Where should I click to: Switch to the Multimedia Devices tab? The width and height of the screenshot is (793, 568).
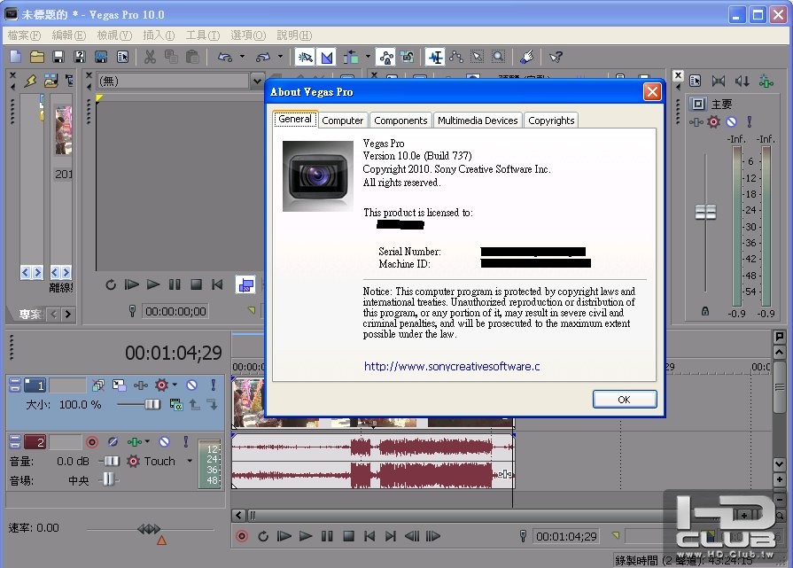click(478, 121)
